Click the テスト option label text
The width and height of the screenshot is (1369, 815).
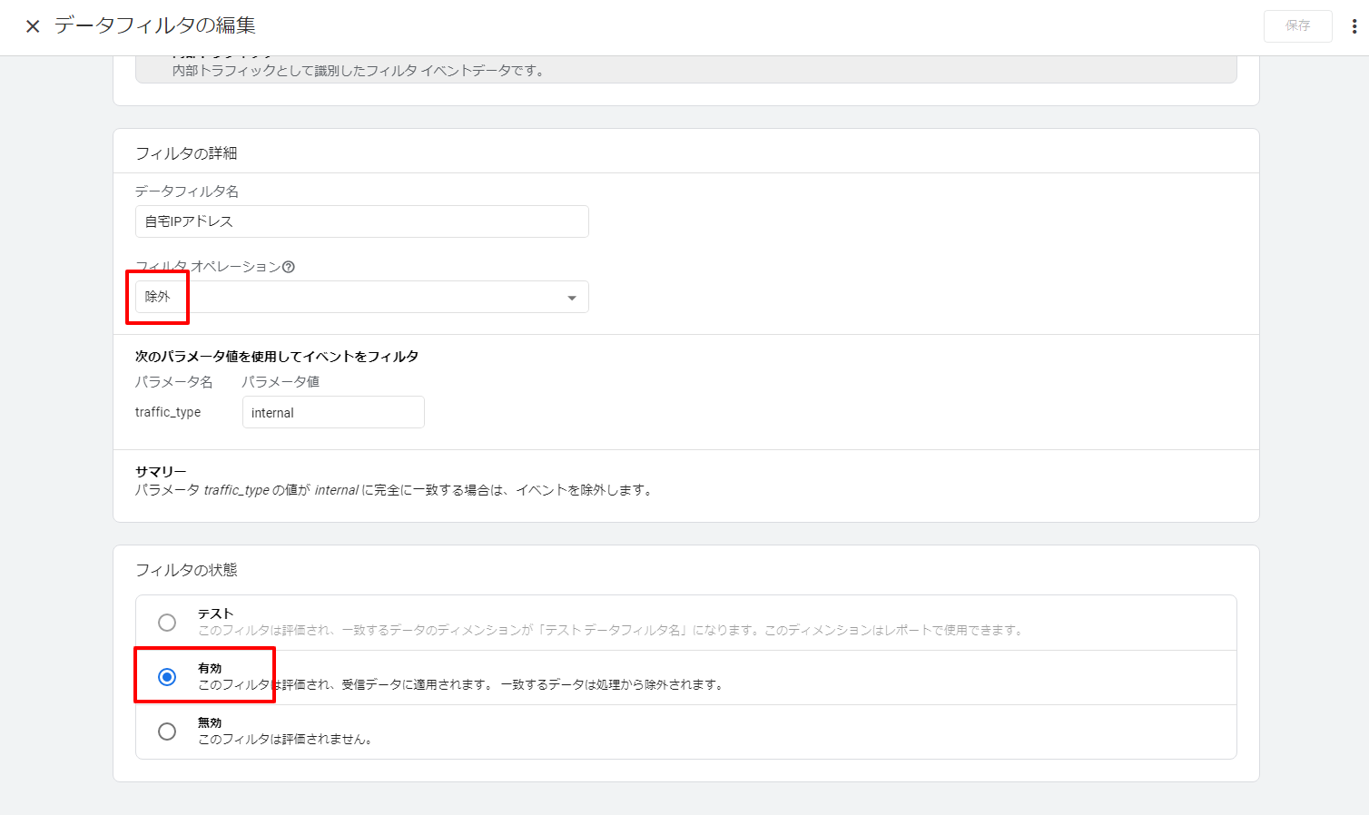(x=215, y=614)
